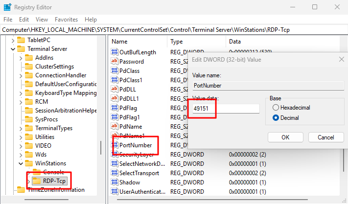Confirm the DWORD edit with OK
348x204 pixels.
pyautogui.click(x=285, y=137)
